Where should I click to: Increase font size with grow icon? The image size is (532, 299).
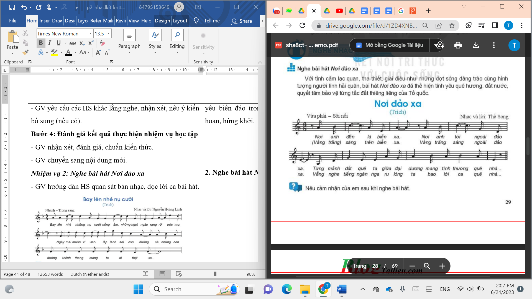(98, 53)
